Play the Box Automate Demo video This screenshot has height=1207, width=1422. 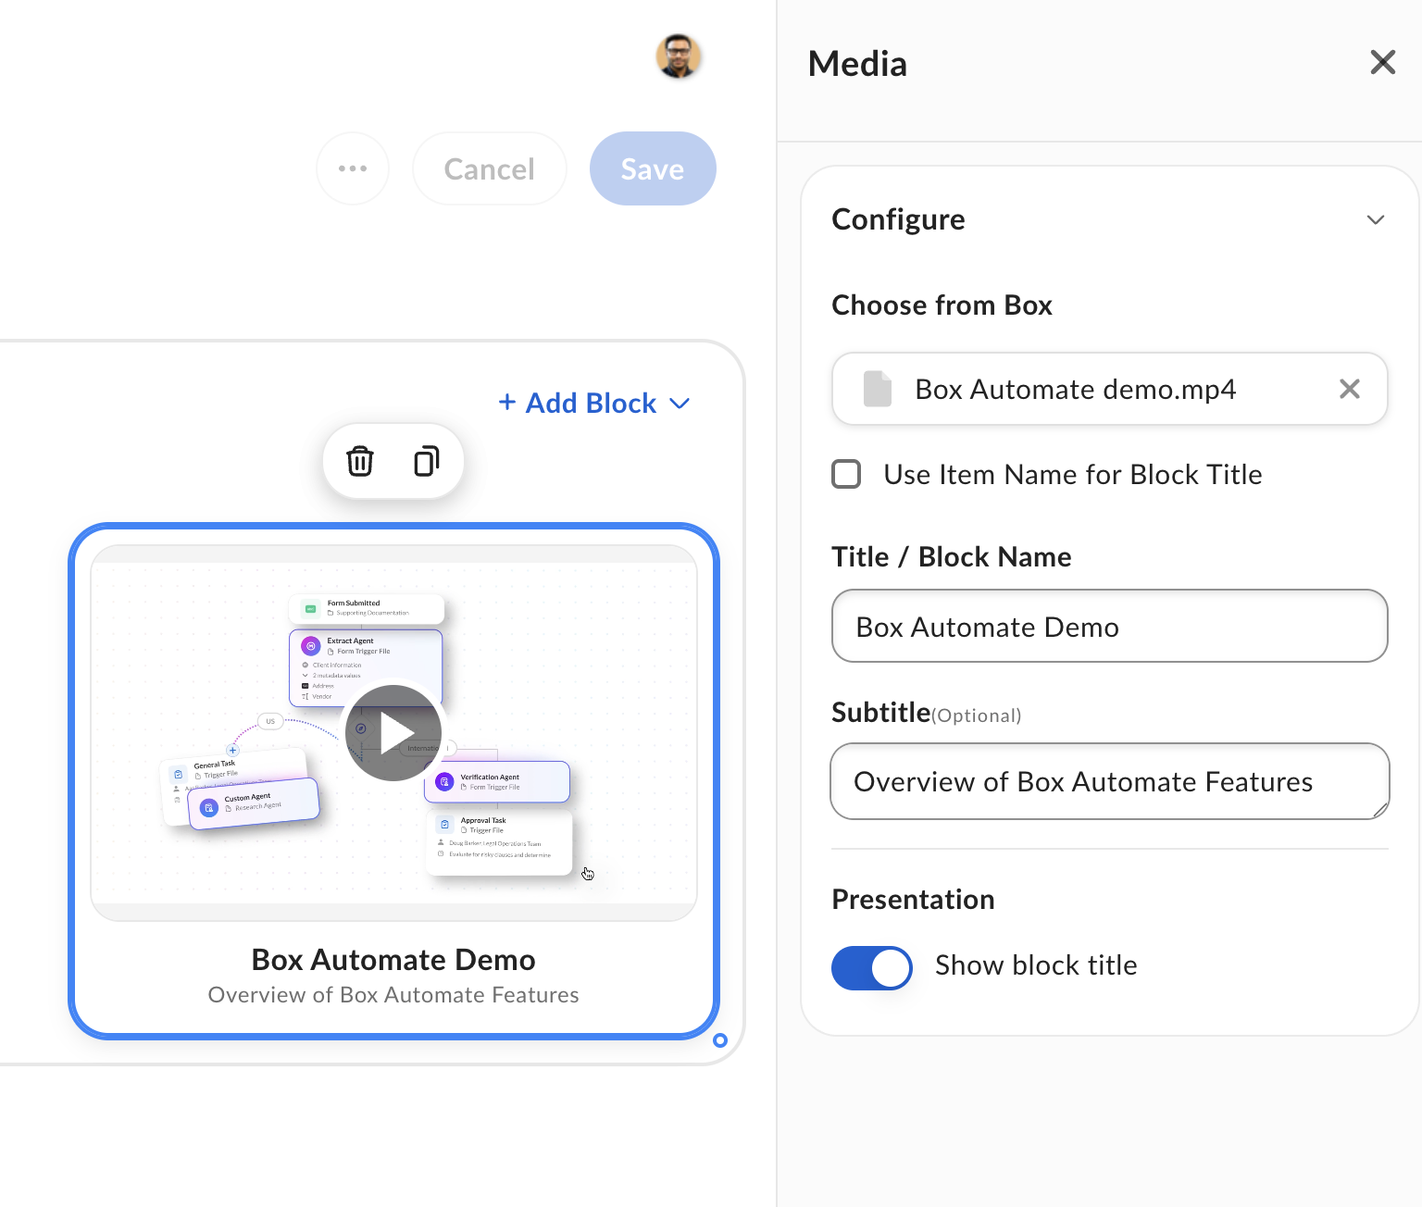click(x=393, y=733)
